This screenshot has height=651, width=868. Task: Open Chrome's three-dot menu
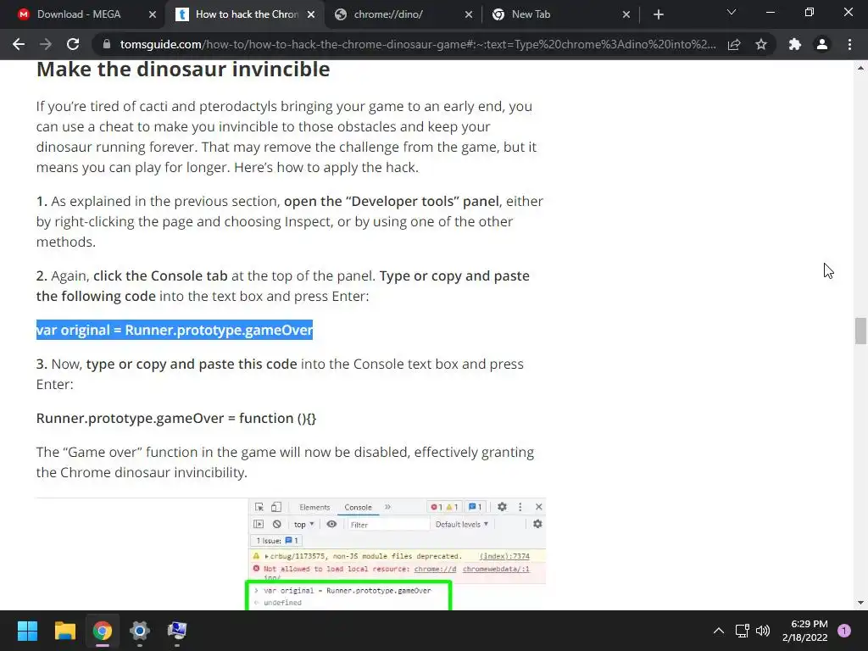849,44
